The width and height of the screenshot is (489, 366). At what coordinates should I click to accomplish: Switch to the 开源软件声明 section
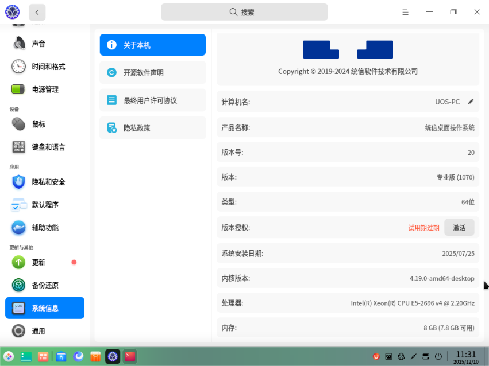pos(152,72)
